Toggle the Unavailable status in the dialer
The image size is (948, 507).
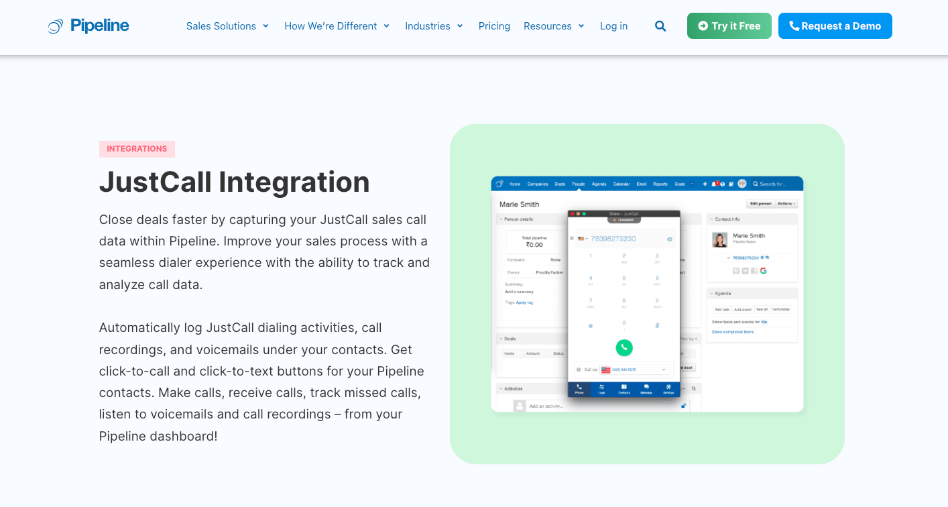pyautogui.click(x=624, y=220)
